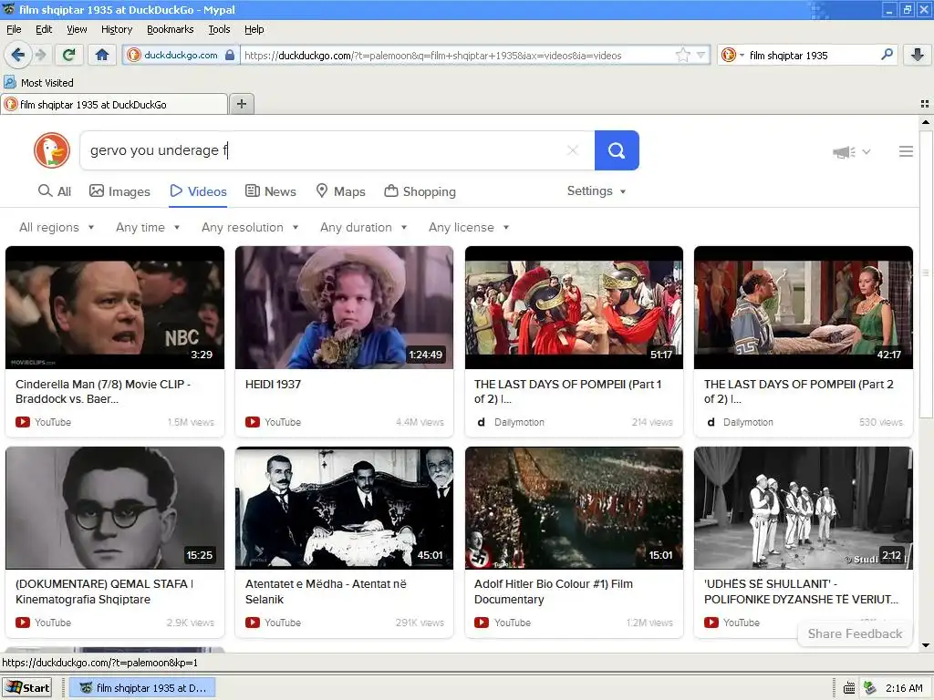Click the vertical scrollbar down arrow

pyautogui.click(x=926, y=646)
